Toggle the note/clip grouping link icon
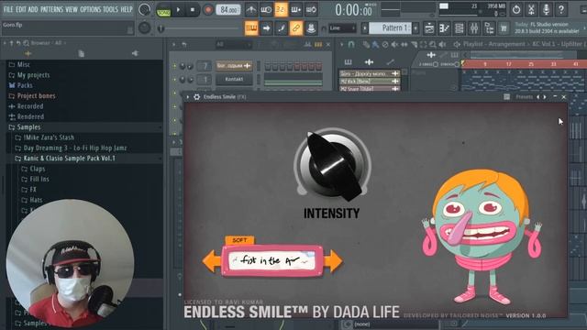 [295, 28]
